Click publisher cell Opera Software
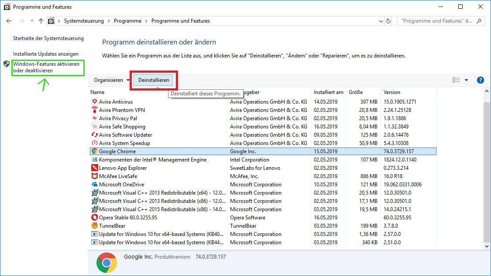 pos(248,218)
